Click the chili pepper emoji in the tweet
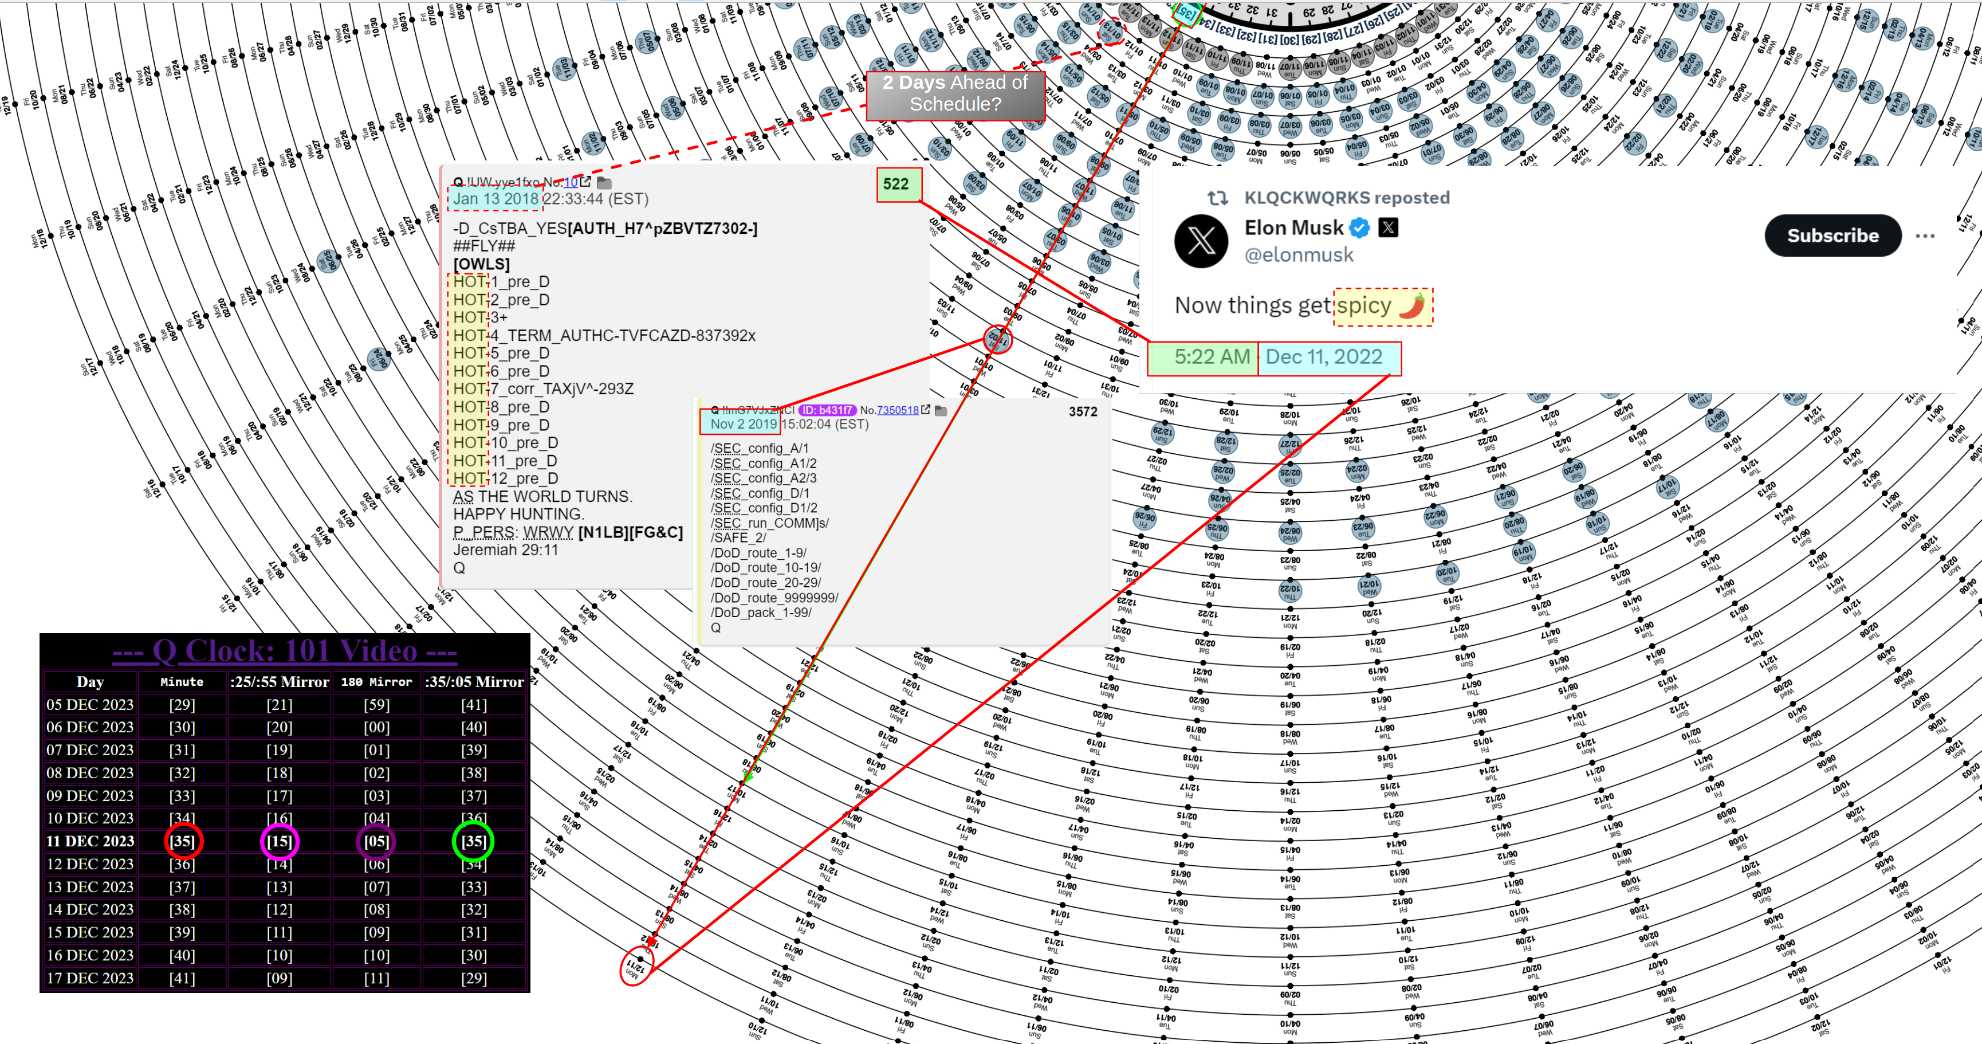Viewport: 1982px width, 1044px height. (x=1411, y=305)
